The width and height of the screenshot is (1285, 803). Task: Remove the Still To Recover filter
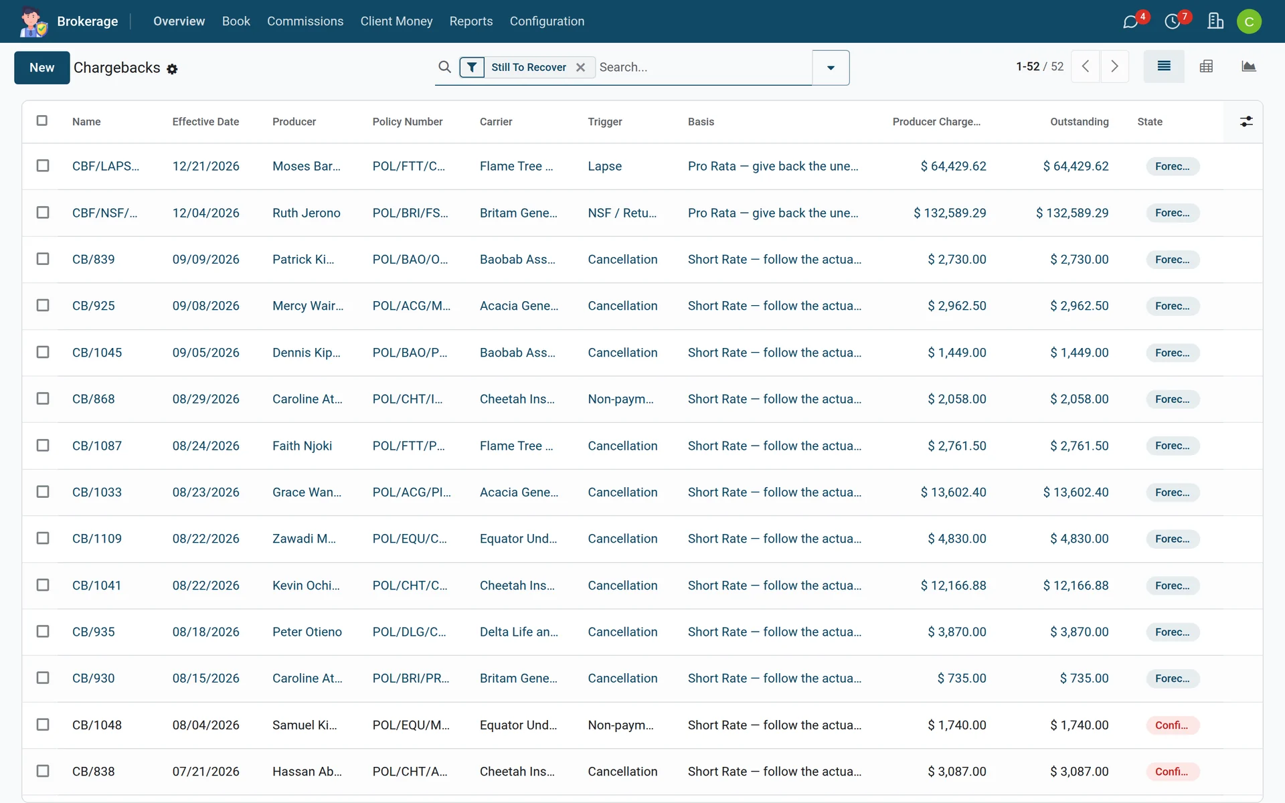point(581,67)
